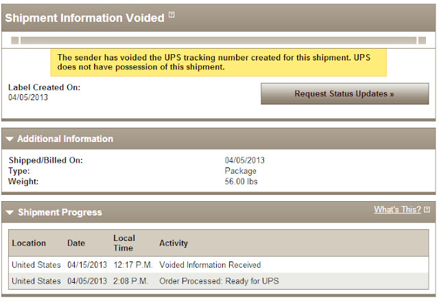439x302 pixels.
Task: Select the Voided Information Received activity entry
Action: coord(210,264)
